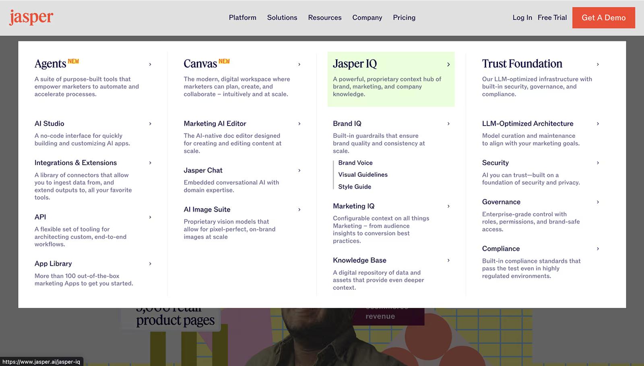
Task: Click the Jasper logo
Action: [x=31, y=18]
